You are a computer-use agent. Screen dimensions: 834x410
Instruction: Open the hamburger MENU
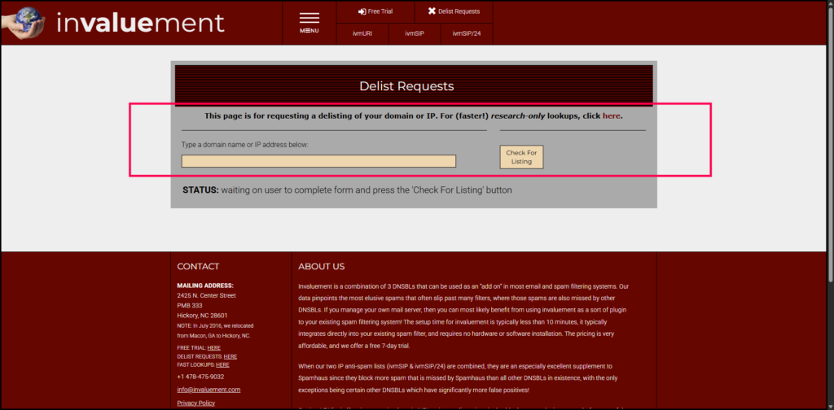point(309,23)
